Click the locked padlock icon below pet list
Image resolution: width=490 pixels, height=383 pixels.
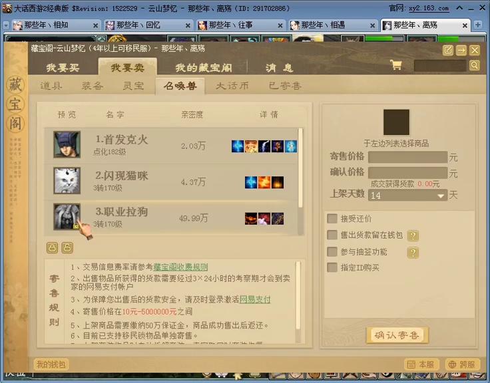point(52,248)
